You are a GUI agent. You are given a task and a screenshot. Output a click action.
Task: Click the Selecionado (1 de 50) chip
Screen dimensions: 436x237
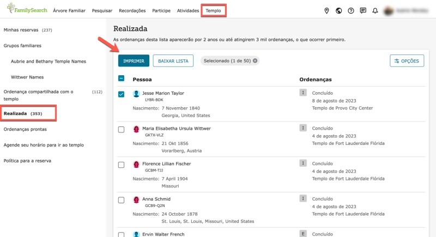(230, 60)
